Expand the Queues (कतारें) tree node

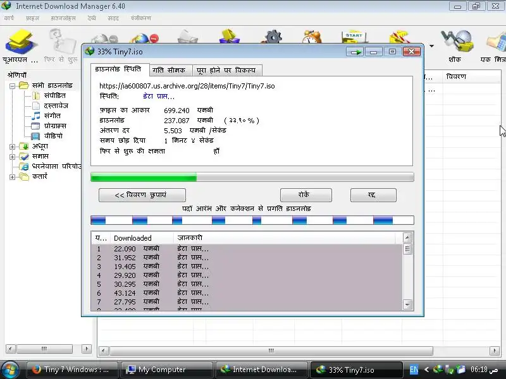[12, 177]
